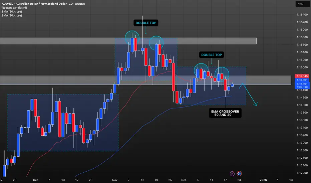Select the No gaps candles (6) indicator legend
Screen dimensions: 311x183
[x=14, y=8]
